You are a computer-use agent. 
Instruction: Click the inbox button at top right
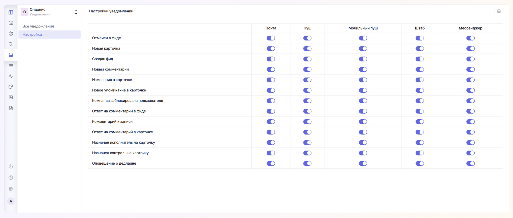[x=499, y=11]
